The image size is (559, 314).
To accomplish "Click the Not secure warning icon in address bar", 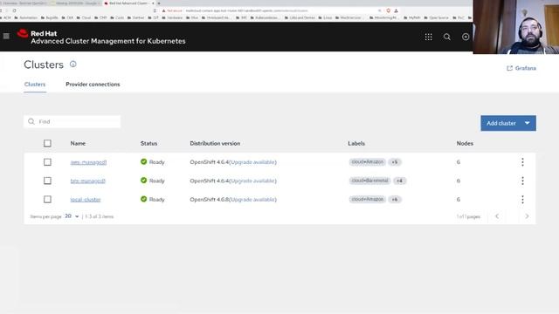I will [163, 10].
